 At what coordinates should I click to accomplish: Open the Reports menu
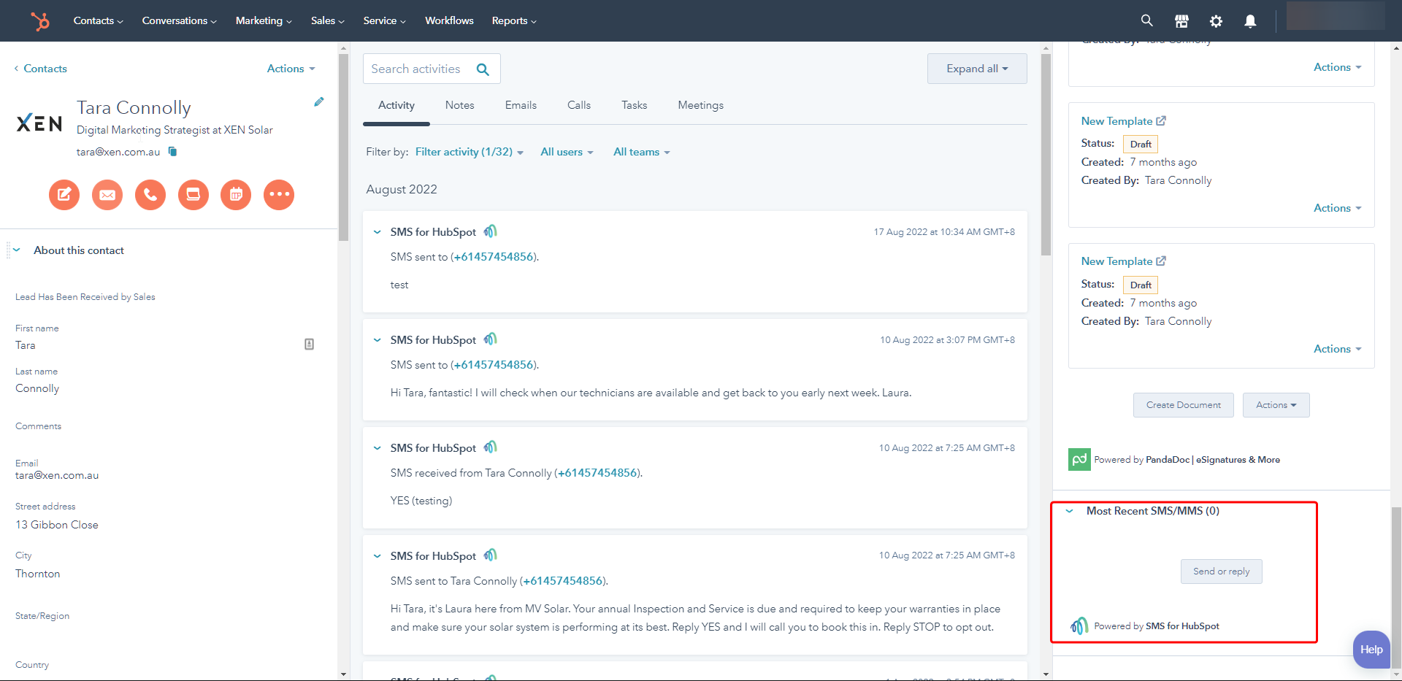tap(514, 20)
